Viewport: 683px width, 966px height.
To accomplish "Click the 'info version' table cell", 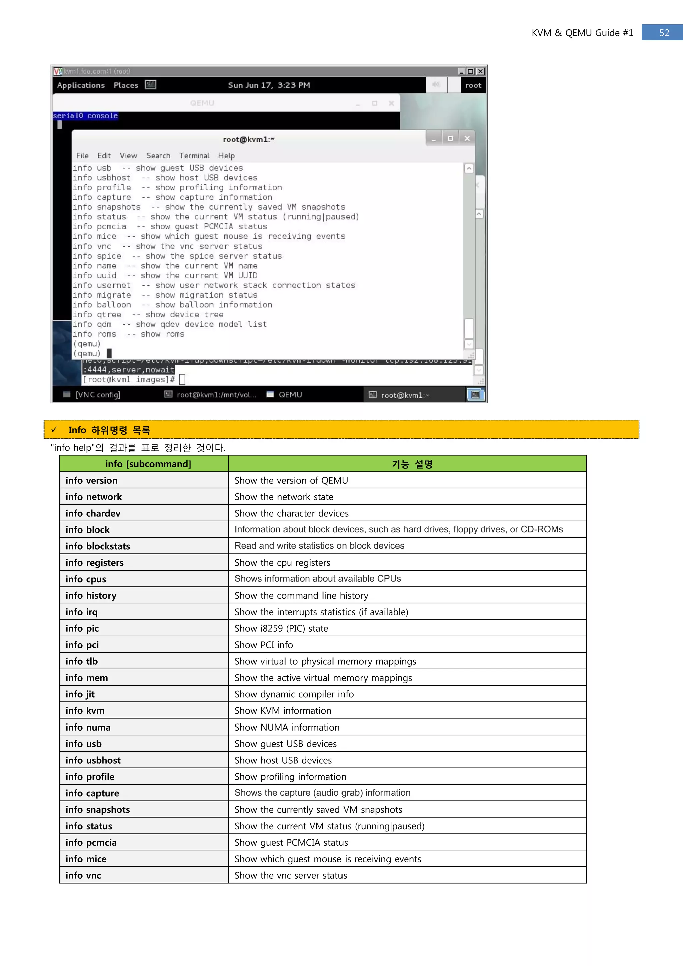I will [x=144, y=480].
